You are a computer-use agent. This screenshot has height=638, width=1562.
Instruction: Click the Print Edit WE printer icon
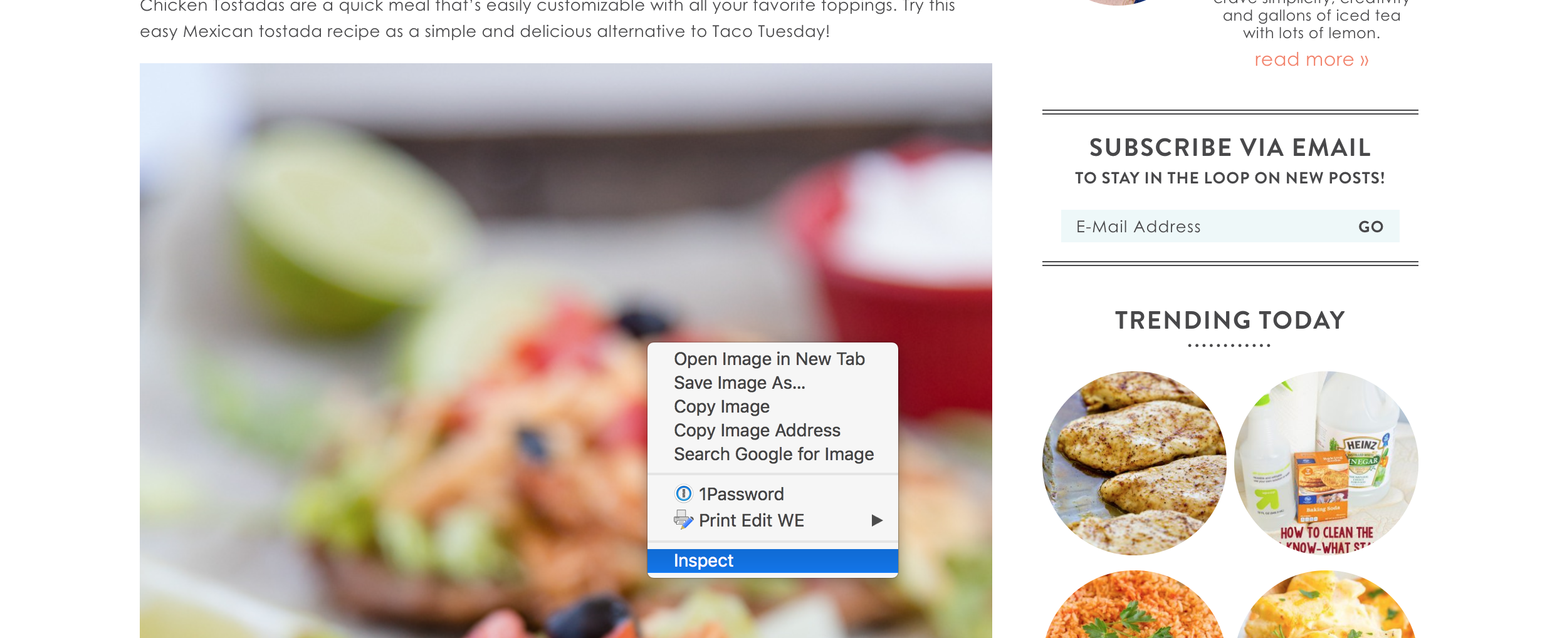(x=683, y=520)
